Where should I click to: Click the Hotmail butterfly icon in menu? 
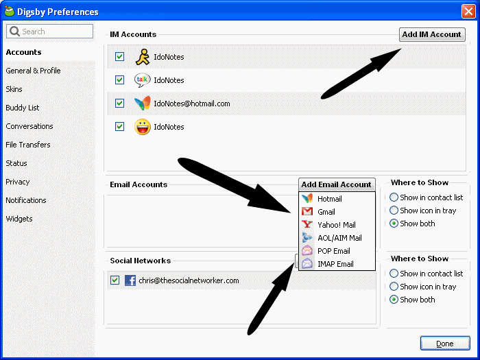pos(307,199)
